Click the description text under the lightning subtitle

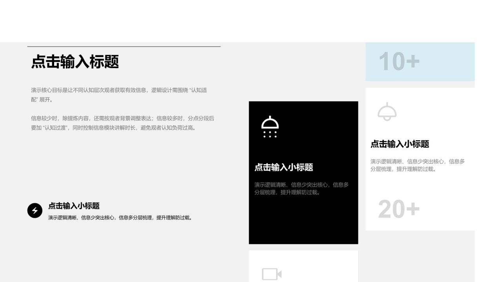click(x=120, y=218)
